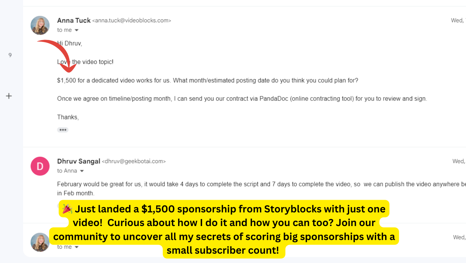Expand 'to me' details in Anna's first email
Viewport: 466px width, 263px height.
(x=77, y=30)
